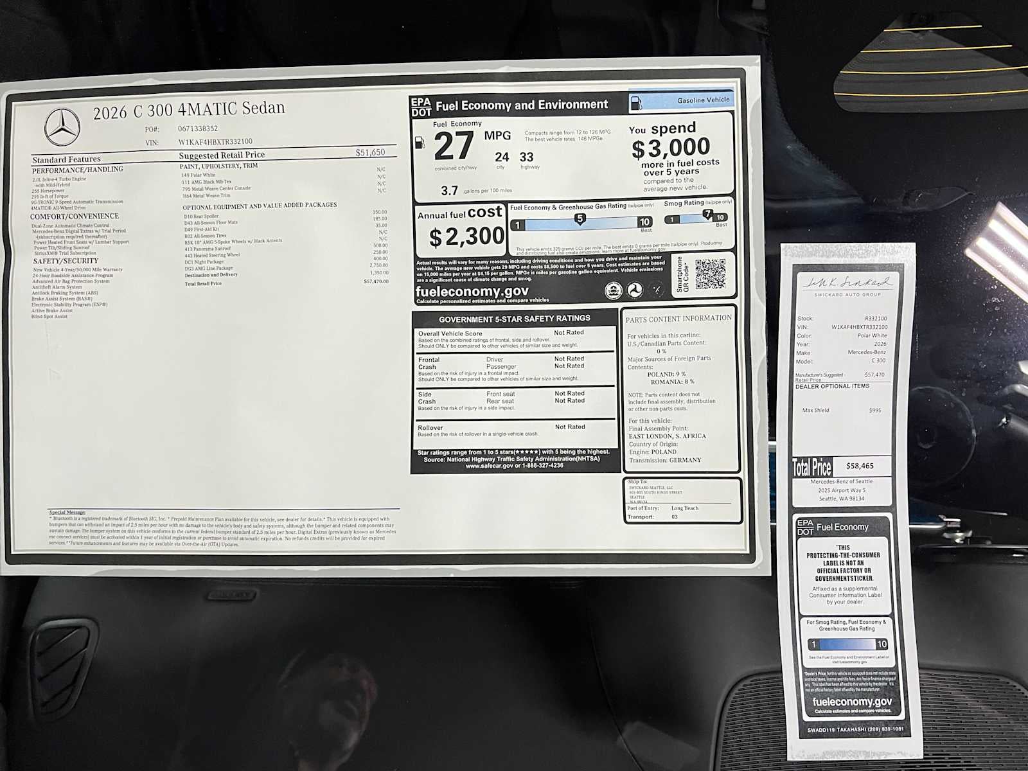The height and width of the screenshot is (771, 1028).
Task: Click the Port of Entry "Long Beach"
Action: click(685, 508)
